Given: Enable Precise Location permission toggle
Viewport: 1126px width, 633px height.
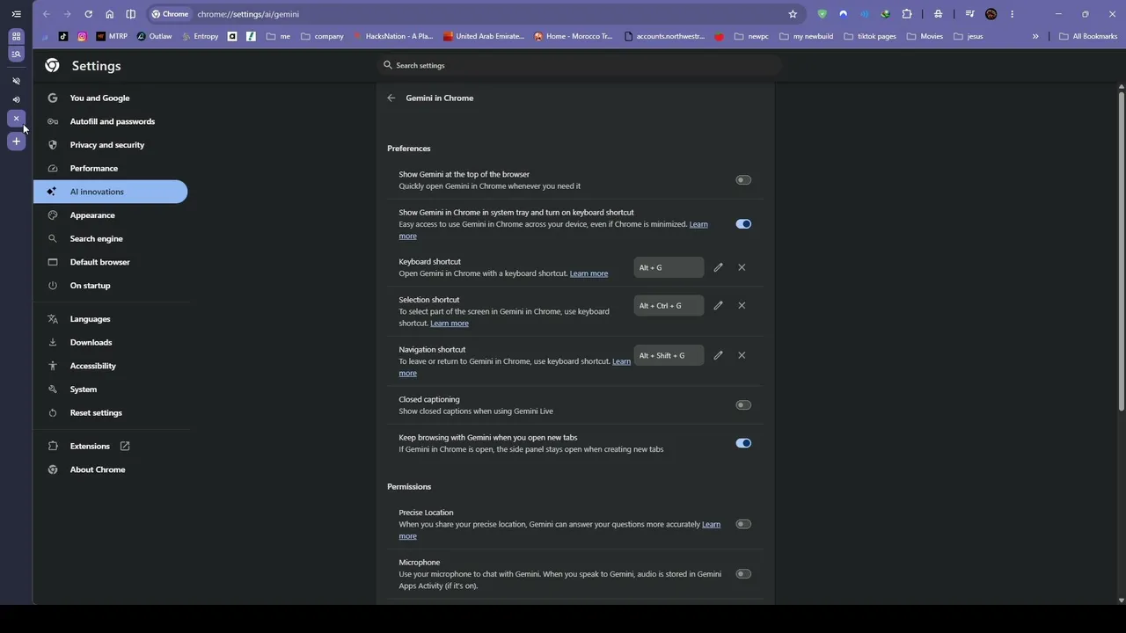Looking at the screenshot, I should point(743,524).
